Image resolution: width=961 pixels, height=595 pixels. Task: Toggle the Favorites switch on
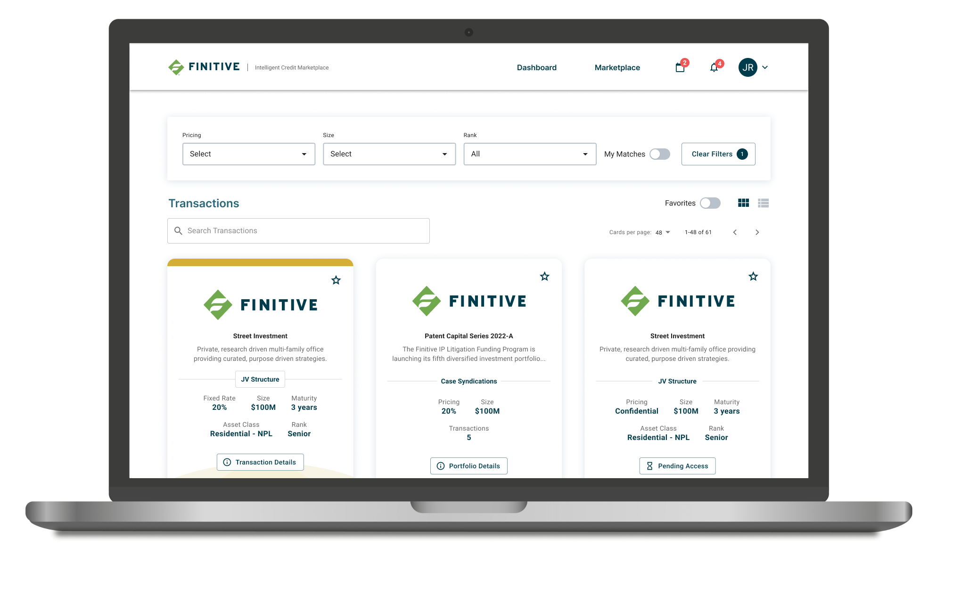tap(711, 203)
